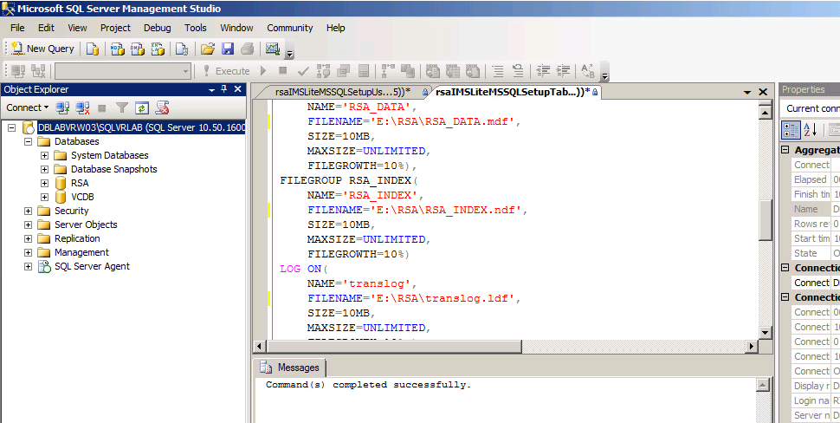Click the Print icon in toolbar
The width and height of the screenshot is (840, 423).
247,49
